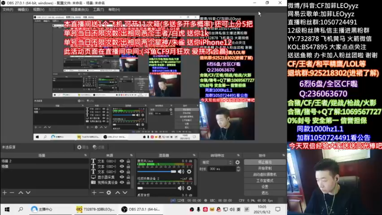
Task: Click the 300 ms duration field
Action: (221, 169)
